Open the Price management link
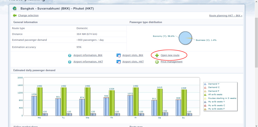This screenshot has height=127, width=258. 172,62
